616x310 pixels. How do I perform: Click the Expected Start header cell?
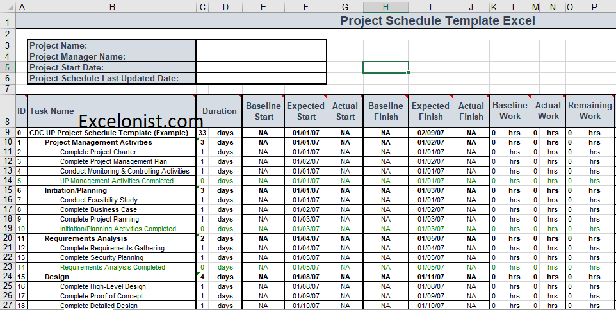(x=305, y=111)
